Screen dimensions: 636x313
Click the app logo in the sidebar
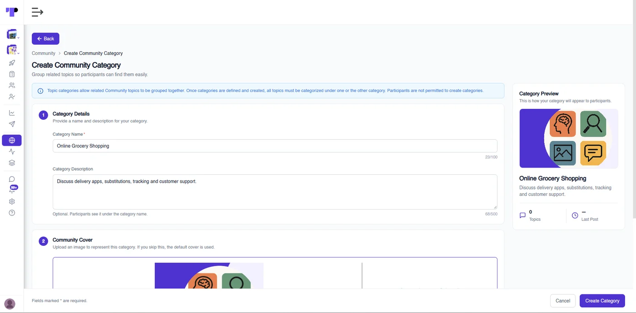pos(12,12)
